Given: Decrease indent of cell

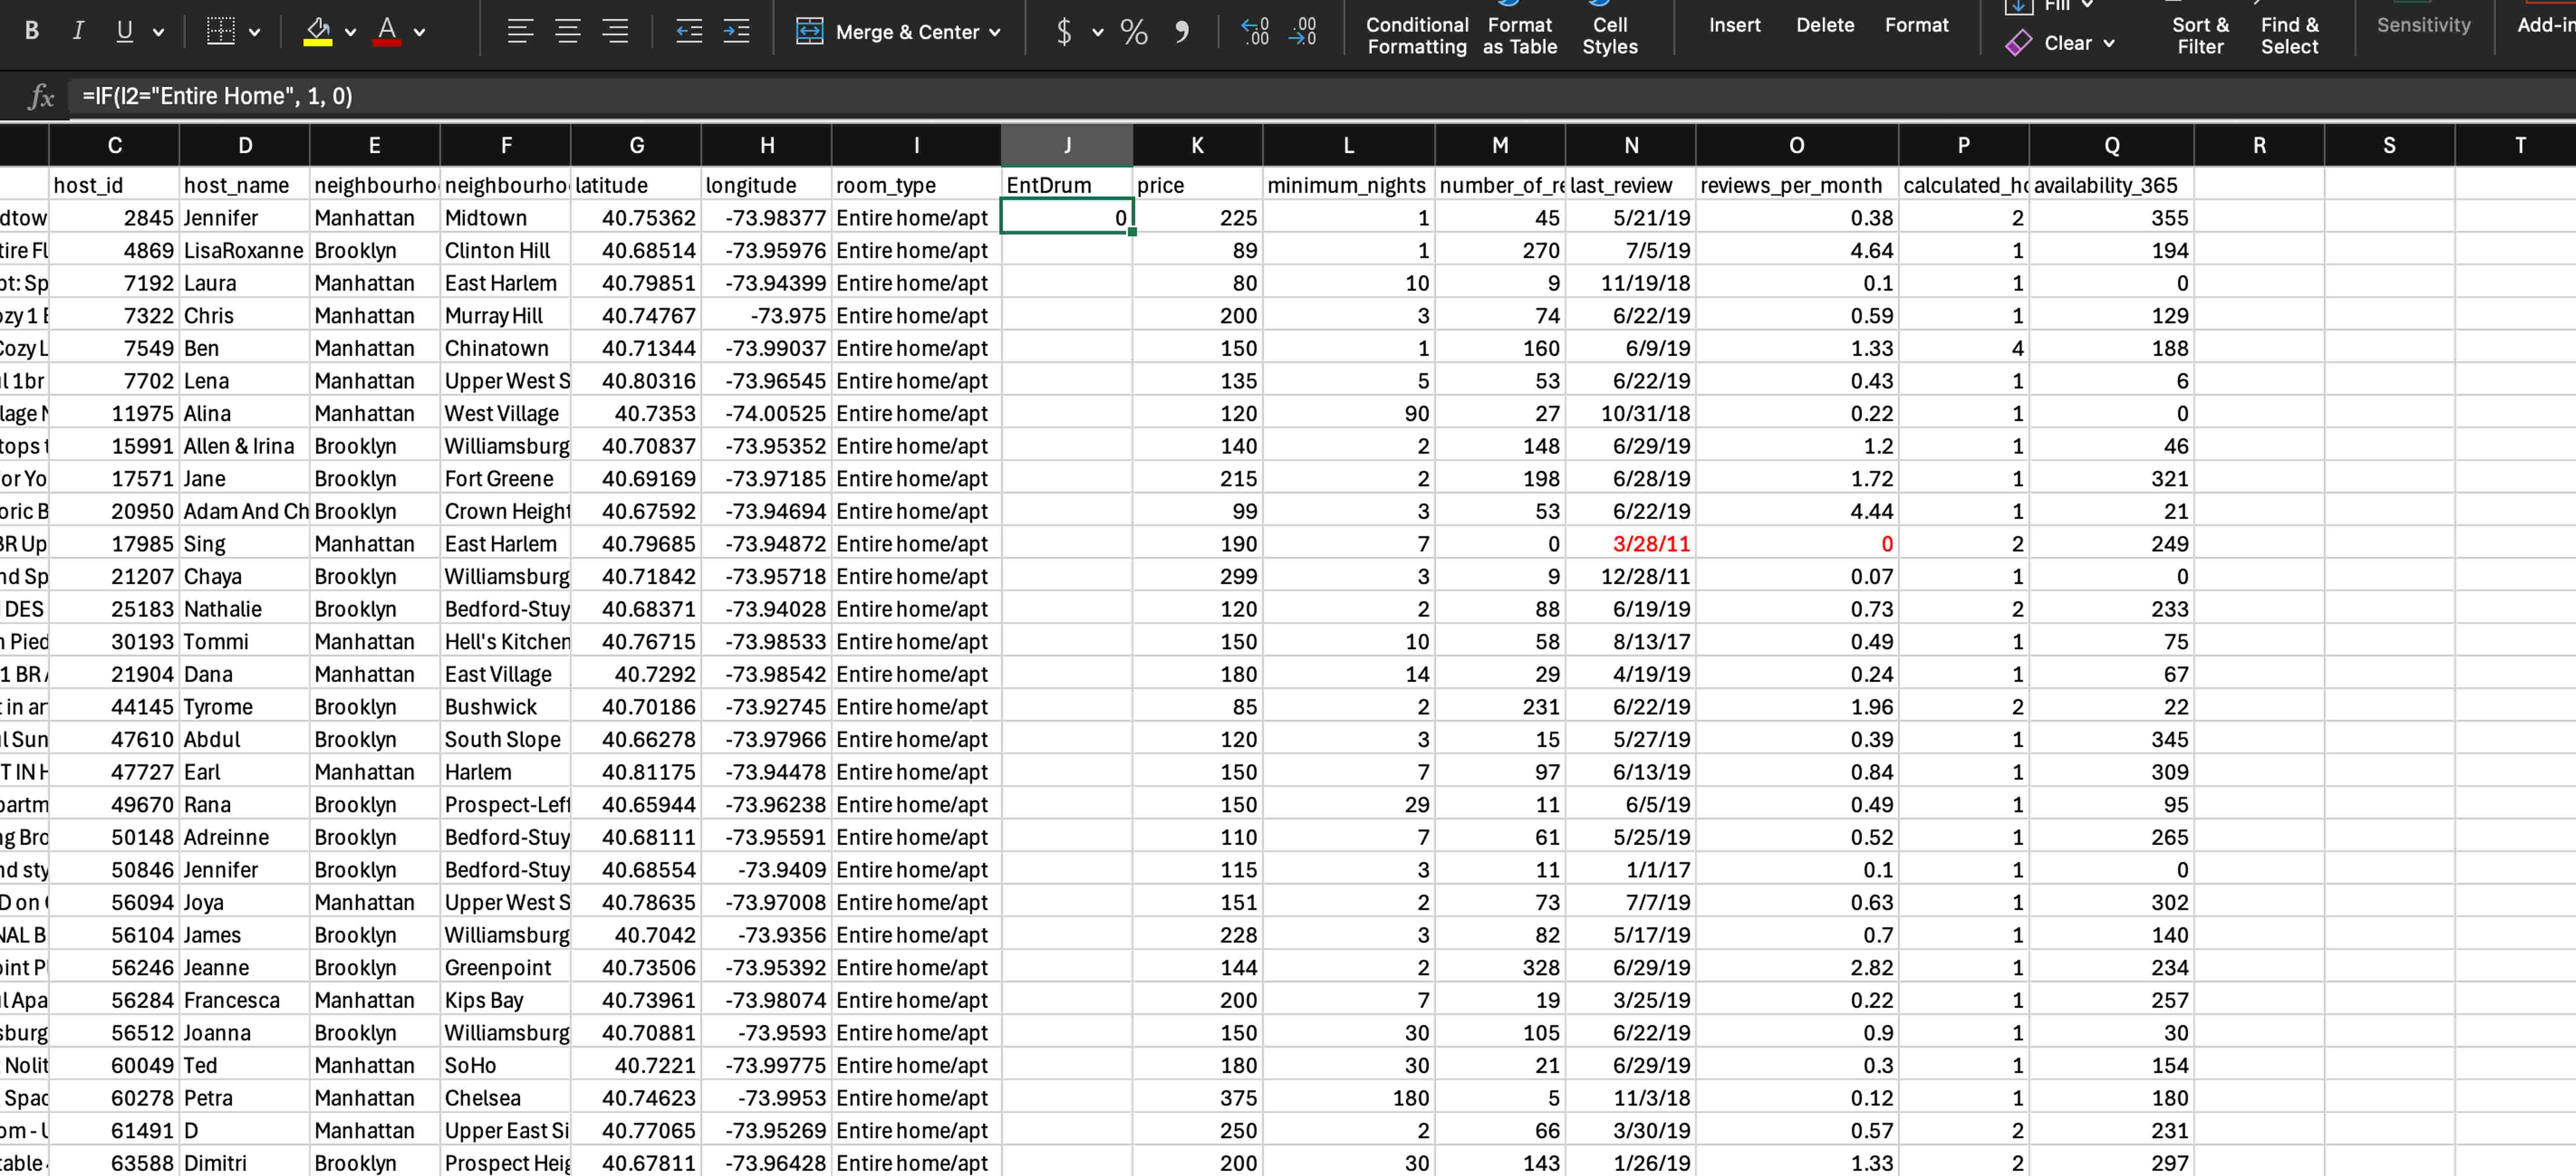Looking at the screenshot, I should (689, 31).
